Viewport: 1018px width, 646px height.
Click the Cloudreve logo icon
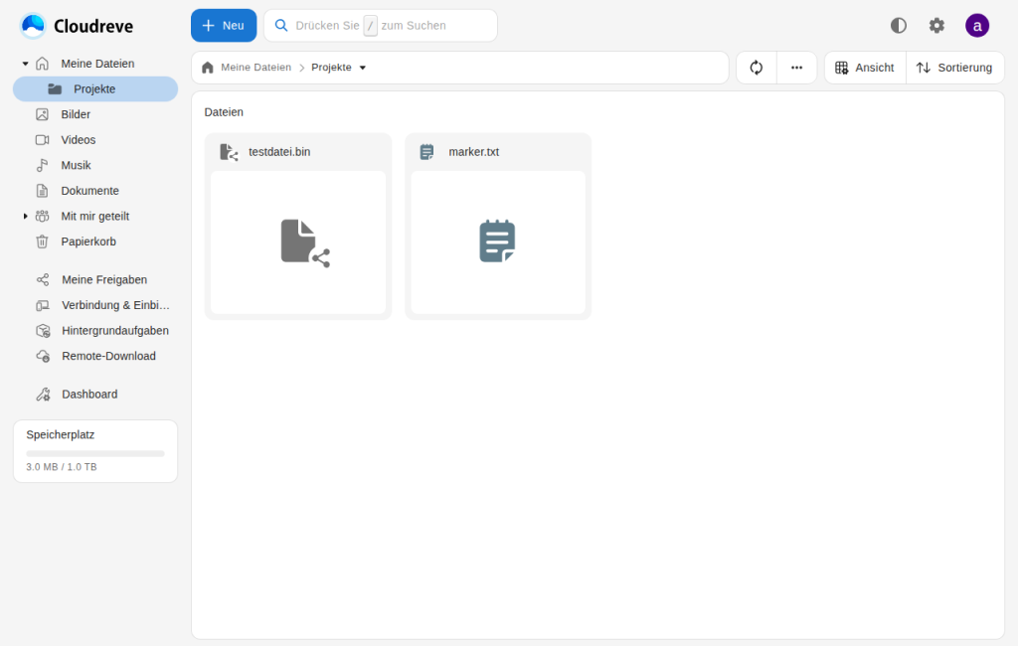(x=33, y=26)
